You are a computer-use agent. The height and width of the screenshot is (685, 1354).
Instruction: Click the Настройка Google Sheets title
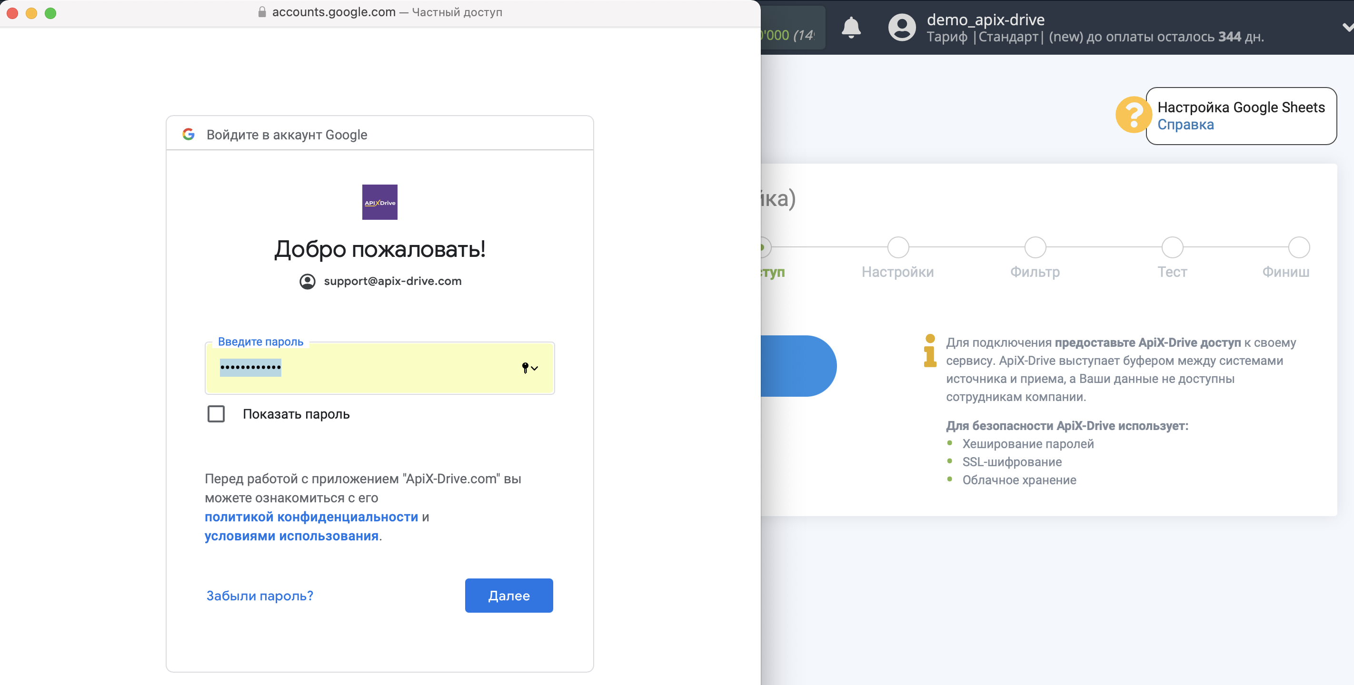click(1241, 107)
